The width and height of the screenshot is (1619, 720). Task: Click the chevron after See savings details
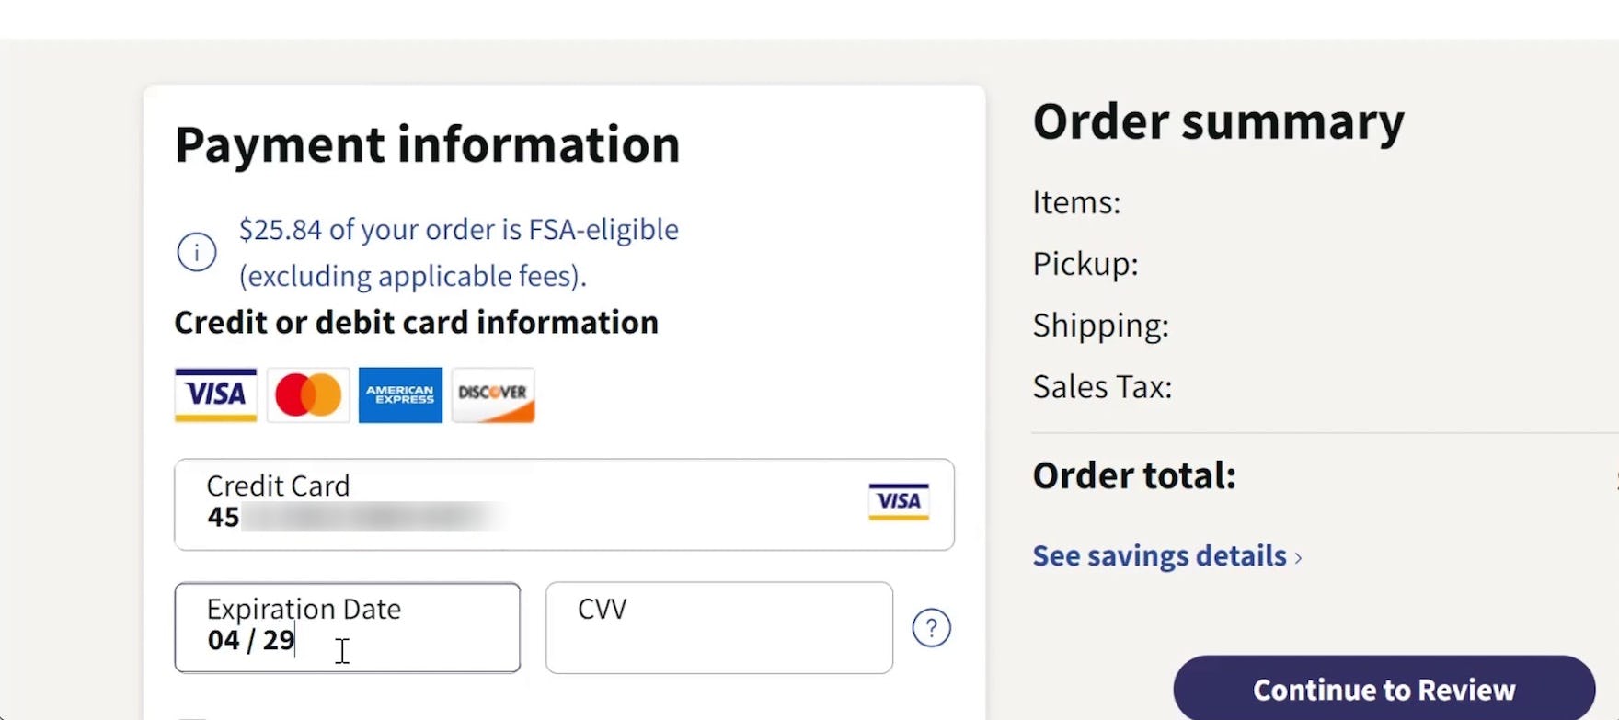point(1299,558)
